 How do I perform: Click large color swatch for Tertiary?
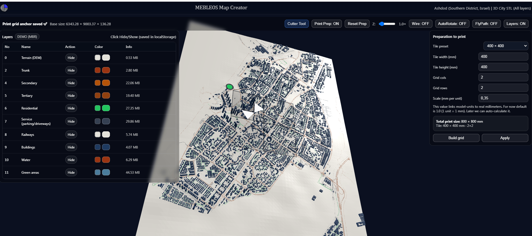(x=106, y=95)
